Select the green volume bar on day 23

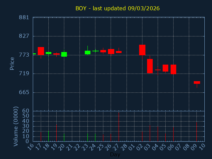87,137
